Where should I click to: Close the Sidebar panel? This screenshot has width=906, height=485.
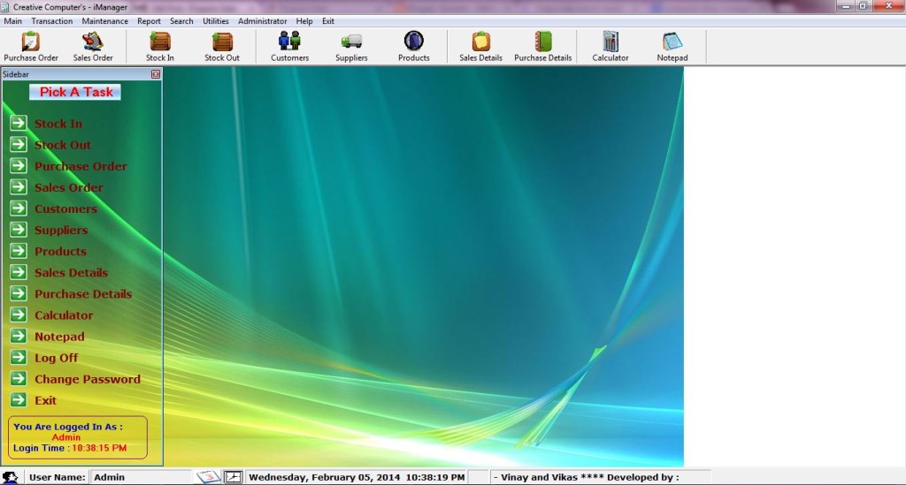[156, 74]
